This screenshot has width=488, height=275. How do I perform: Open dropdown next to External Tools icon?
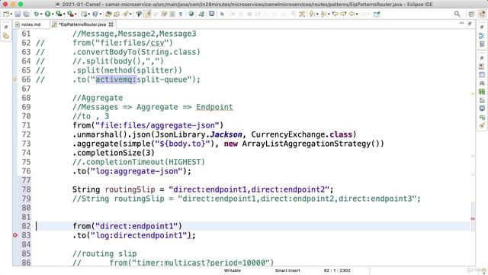coord(75,15)
